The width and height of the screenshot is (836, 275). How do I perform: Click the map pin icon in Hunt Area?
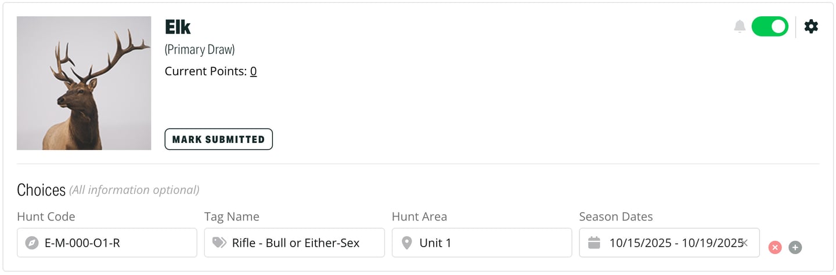click(406, 243)
